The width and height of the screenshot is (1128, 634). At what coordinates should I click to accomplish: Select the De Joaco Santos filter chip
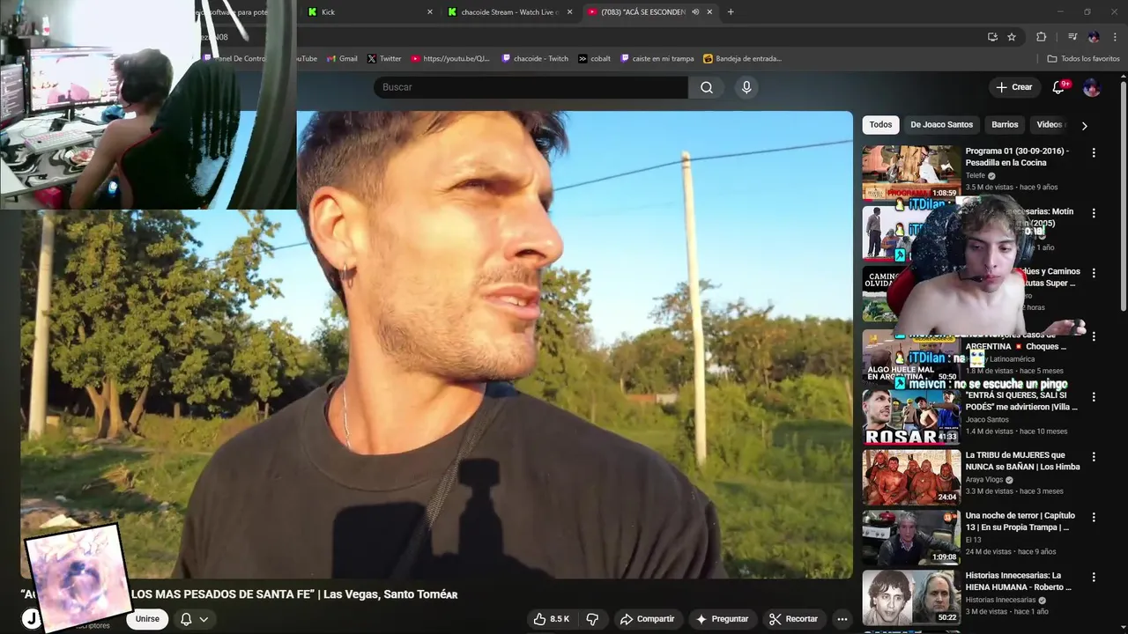coord(941,125)
